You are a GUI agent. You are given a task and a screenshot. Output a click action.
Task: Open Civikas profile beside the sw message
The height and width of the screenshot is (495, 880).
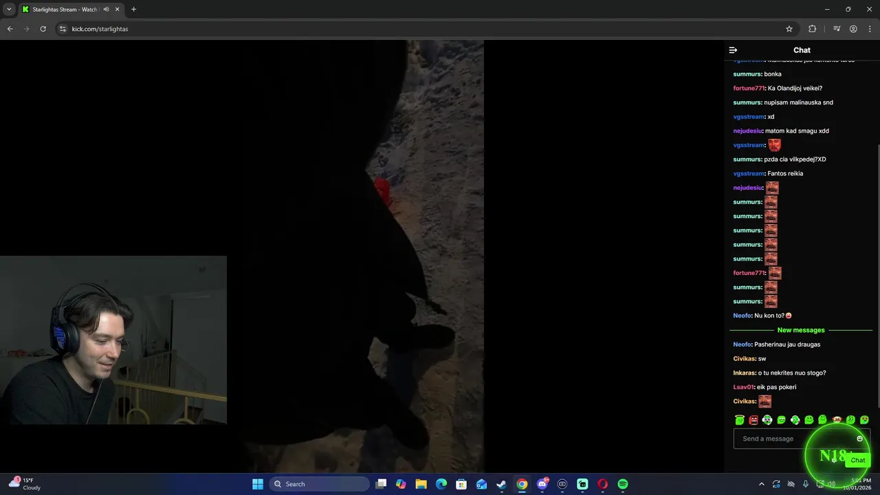coord(745,359)
